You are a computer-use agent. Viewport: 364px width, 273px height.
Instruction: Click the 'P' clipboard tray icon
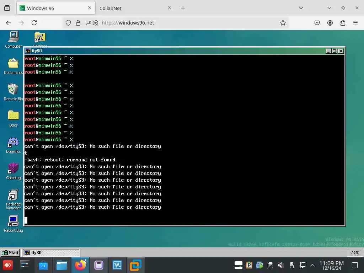point(249,265)
